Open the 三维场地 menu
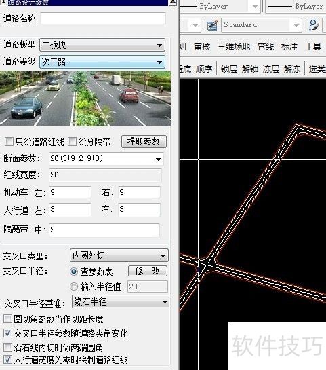326x370 pixels. click(x=234, y=46)
